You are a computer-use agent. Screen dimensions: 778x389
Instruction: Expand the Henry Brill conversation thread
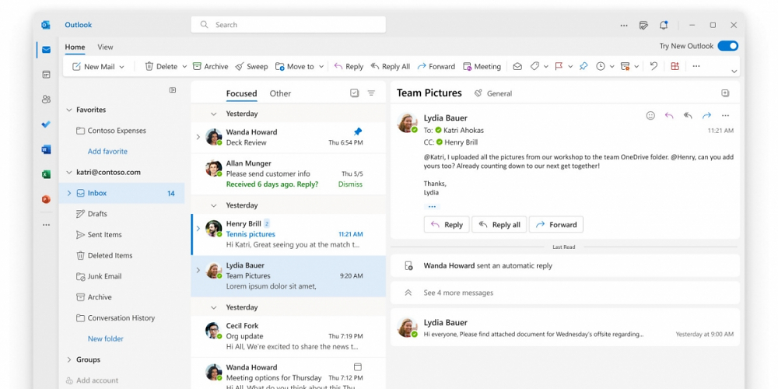click(198, 229)
